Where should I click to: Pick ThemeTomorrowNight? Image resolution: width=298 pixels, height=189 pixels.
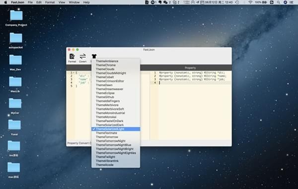click(x=116, y=141)
